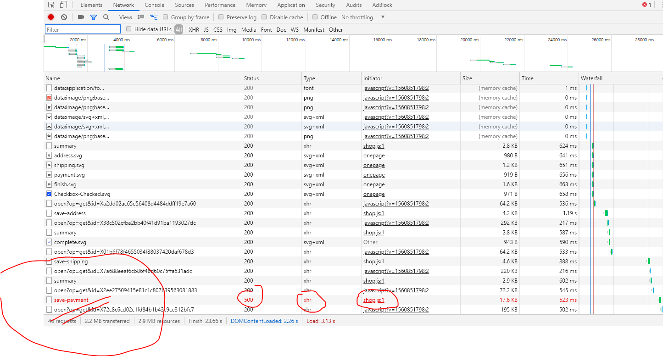Click the finish.svg file icon
663x356 pixels.
tap(49, 184)
